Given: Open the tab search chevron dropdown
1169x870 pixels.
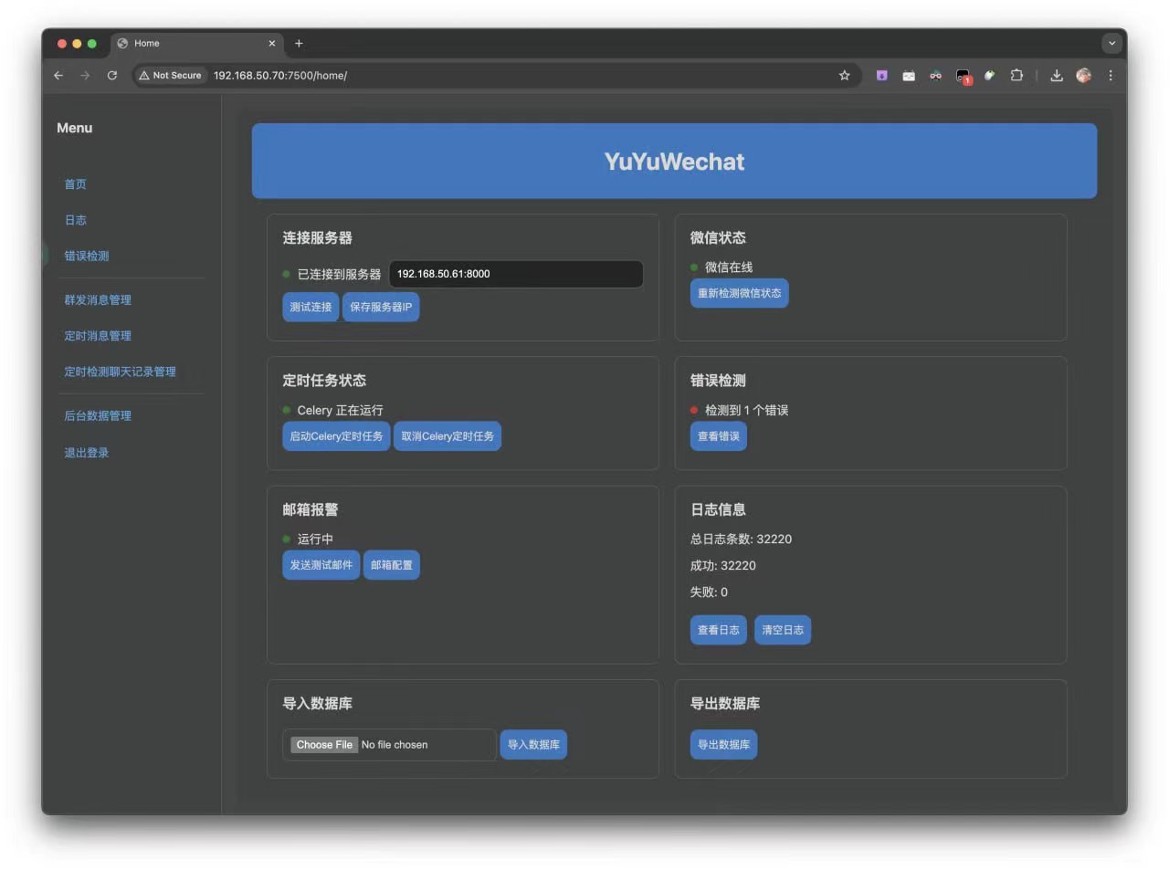Looking at the screenshot, I should tap(1111, 43).
